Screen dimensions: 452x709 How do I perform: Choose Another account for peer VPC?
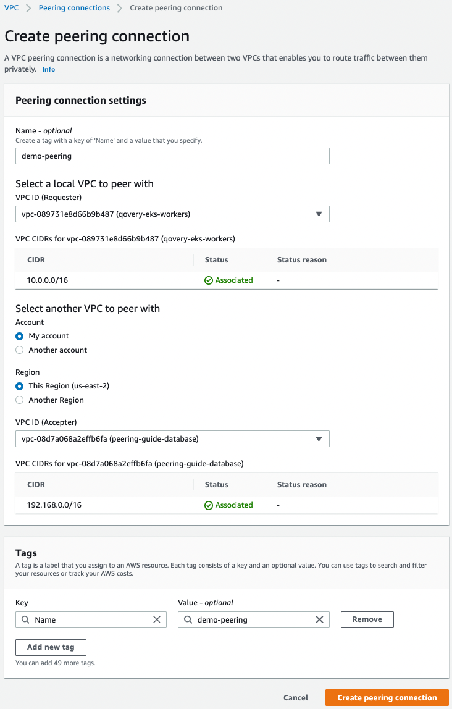(19, 350)
